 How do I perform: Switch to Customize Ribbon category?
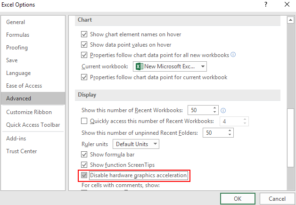coord(29,112)
